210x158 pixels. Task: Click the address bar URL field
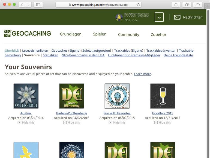[x=98, y=5]
